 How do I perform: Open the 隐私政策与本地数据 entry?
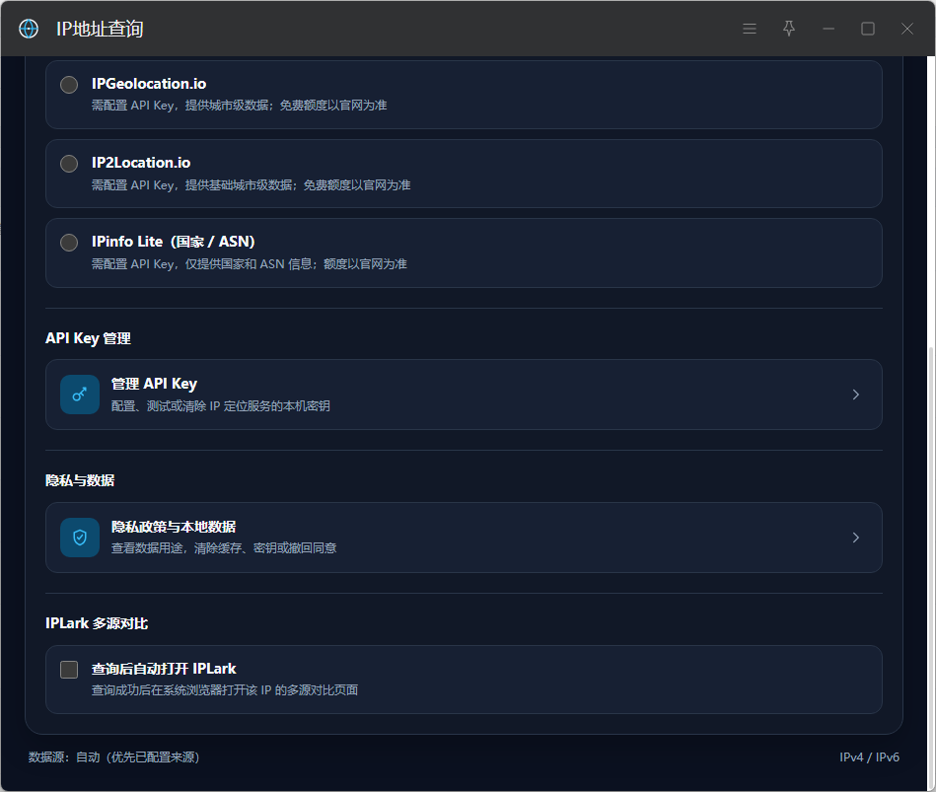coord(464,538)
